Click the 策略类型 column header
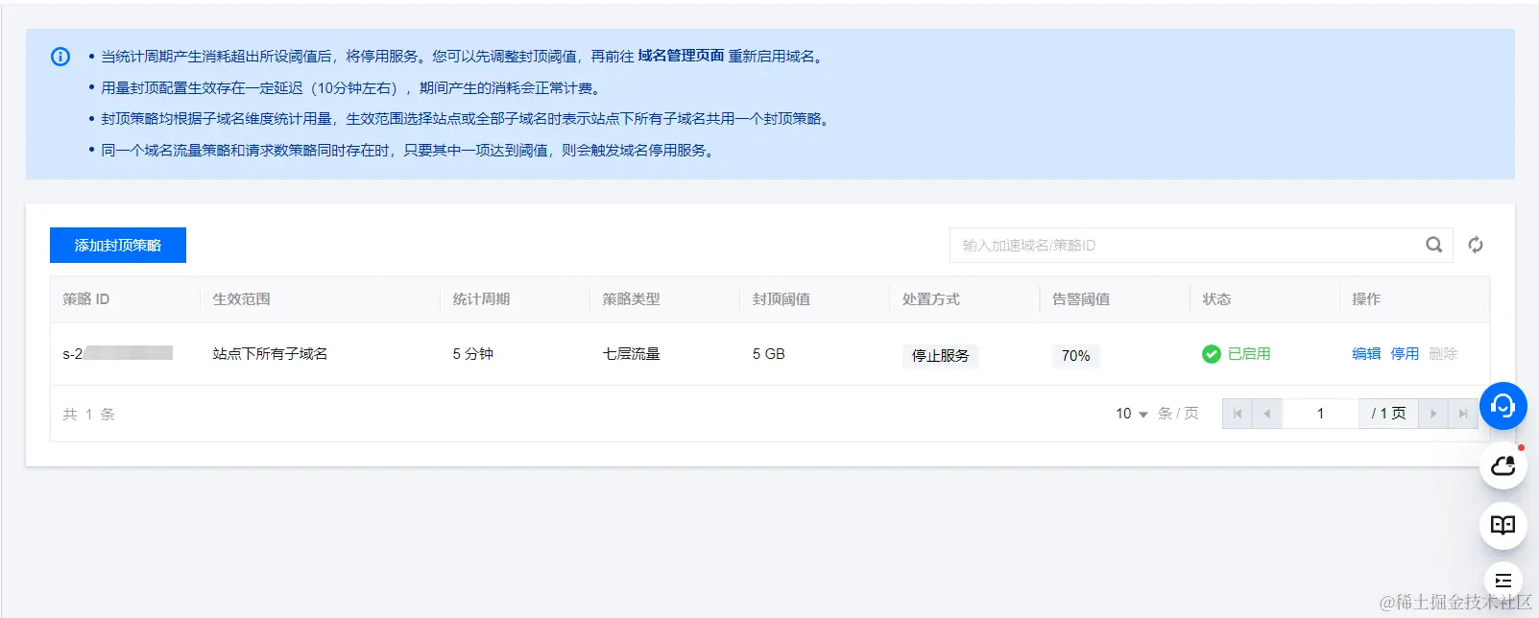The image size is (1539, 618). [x=632, y=298]
